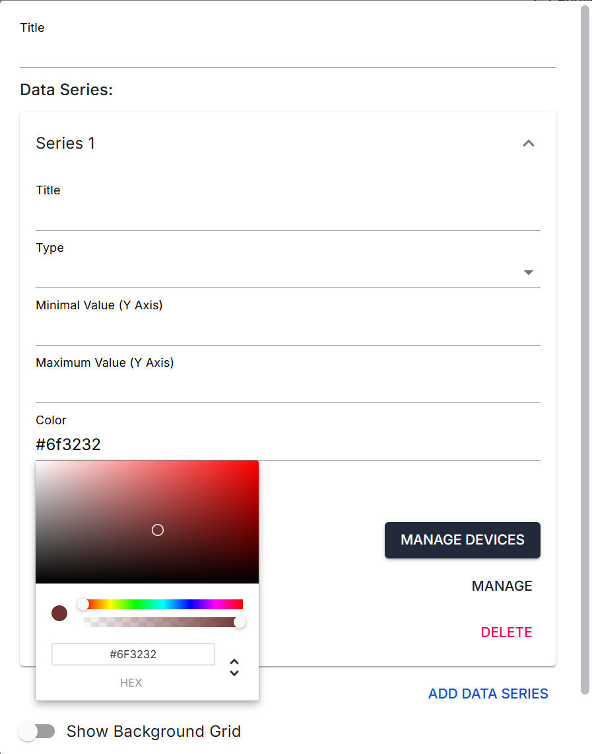Image resolution: width=592 pixels, height=754 pixels.
Task: Click the Series 1 Title field
Action: [288, 215]
